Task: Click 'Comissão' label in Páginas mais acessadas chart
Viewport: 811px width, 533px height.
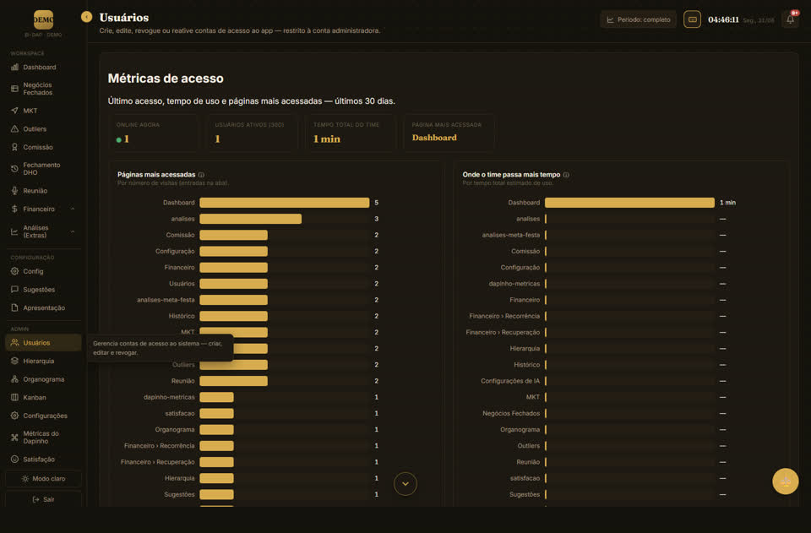Action: [180, 235]
